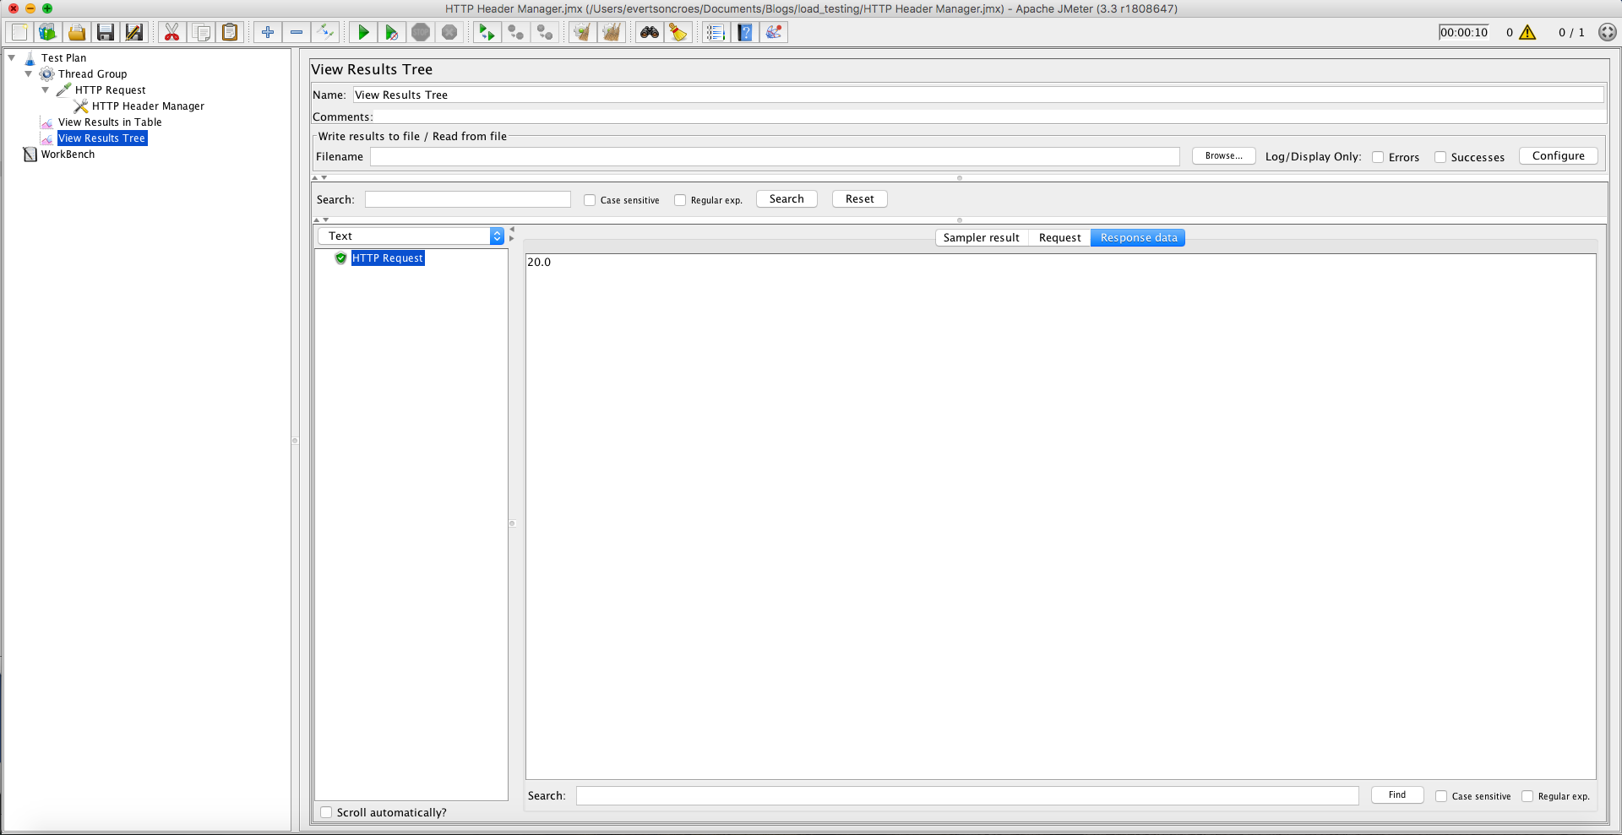Click the Save As pencil-disk icon
The image size is (1622, 835).
134,32
